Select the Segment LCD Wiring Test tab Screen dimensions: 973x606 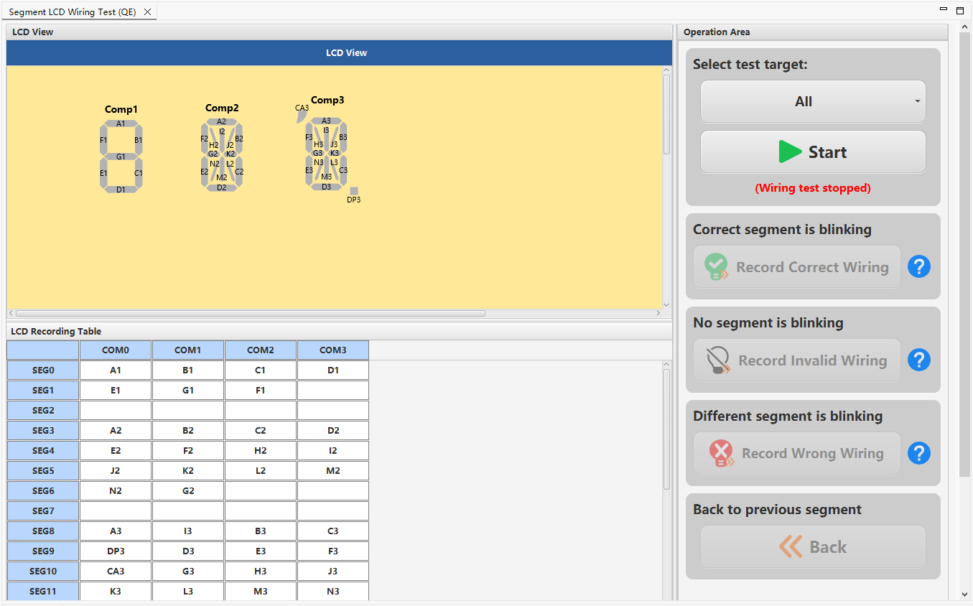(72, 12)
